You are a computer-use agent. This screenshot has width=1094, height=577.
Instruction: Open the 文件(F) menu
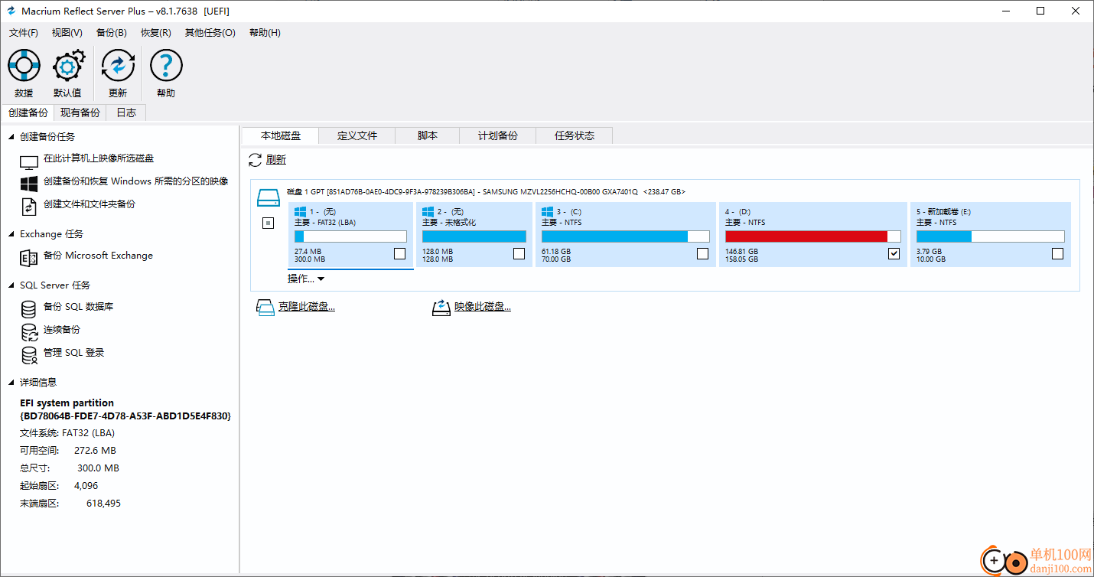(24, 33)
